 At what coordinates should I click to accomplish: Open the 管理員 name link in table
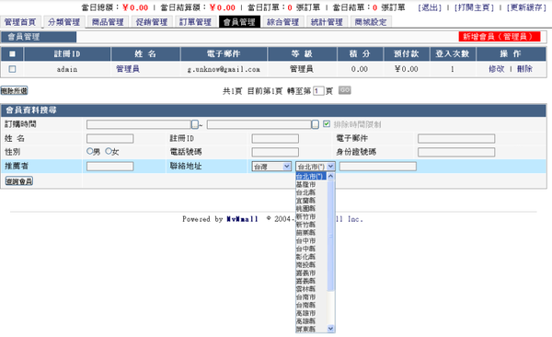pos(128,69)
